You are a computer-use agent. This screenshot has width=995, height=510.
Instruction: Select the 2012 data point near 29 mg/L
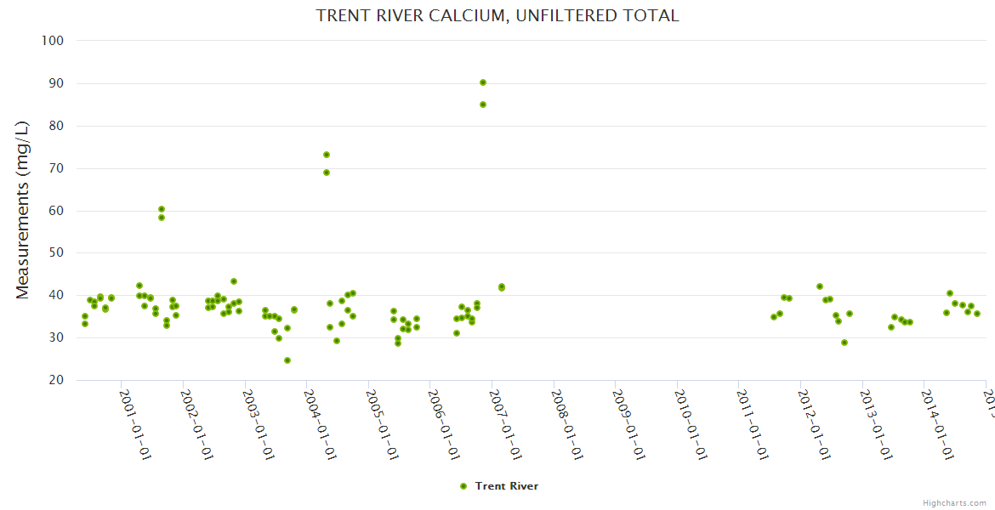point(844,343)
